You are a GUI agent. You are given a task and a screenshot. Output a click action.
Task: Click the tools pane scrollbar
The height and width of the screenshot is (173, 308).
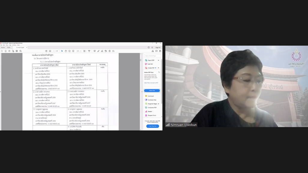pyautogui.click(x=162, y=82)
